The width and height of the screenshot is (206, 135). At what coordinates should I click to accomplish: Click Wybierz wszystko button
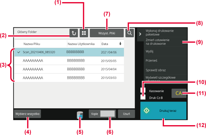tap(27, 114)
